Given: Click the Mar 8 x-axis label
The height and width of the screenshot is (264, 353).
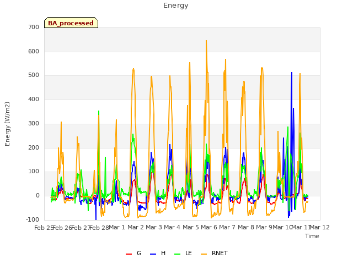Looking at the screenshot, I should [246, 228].
